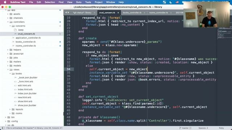Expand the rooms folder

(10, 113)
